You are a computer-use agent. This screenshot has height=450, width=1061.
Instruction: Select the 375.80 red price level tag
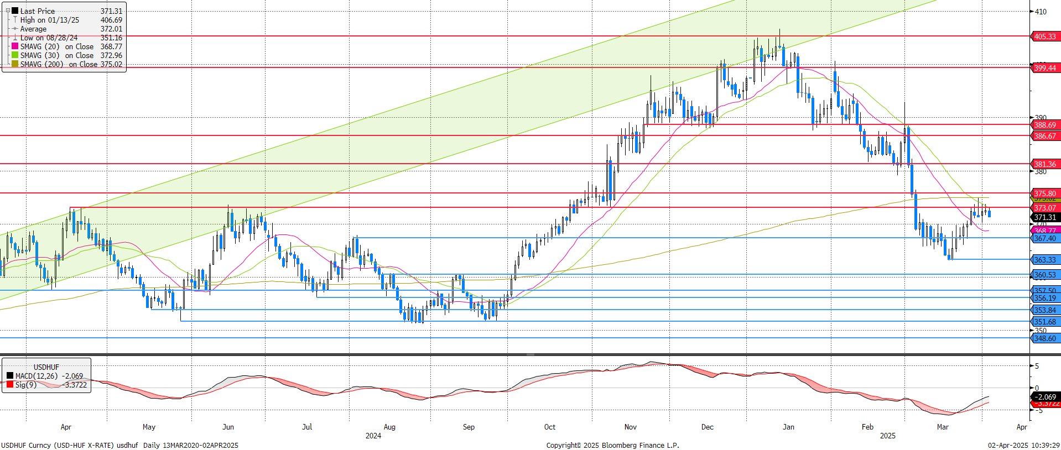point(1045,193)
